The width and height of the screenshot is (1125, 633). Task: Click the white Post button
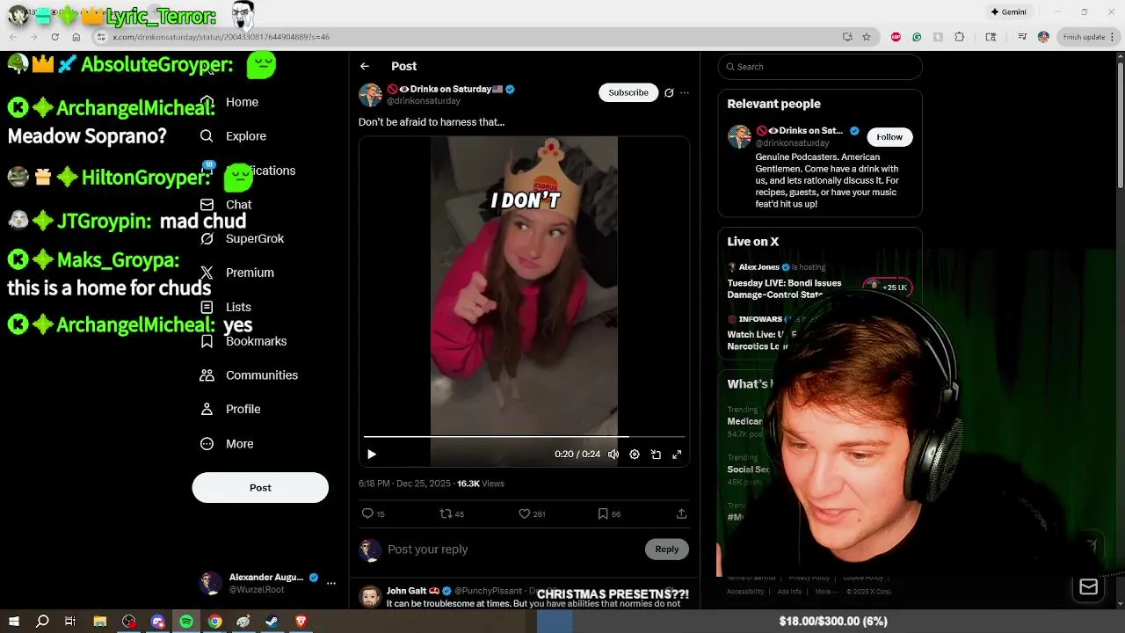click(x=260, y=488)
